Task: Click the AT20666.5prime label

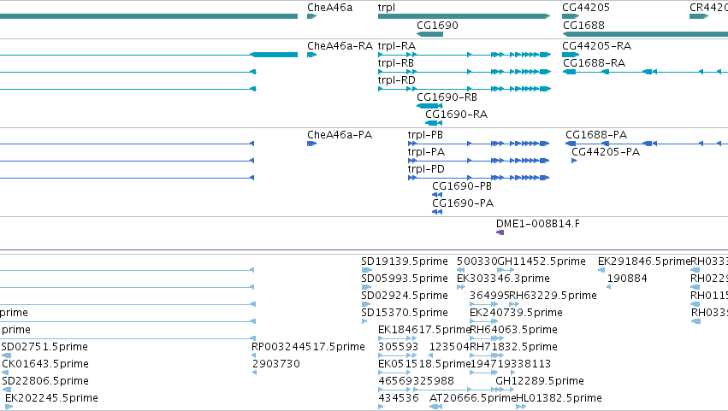Action: [x=472, y=398]
